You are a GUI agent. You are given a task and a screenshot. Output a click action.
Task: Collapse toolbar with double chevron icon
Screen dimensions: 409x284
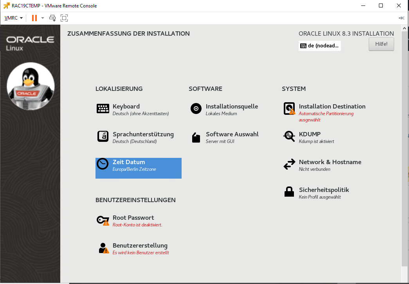tap(401, 18)
